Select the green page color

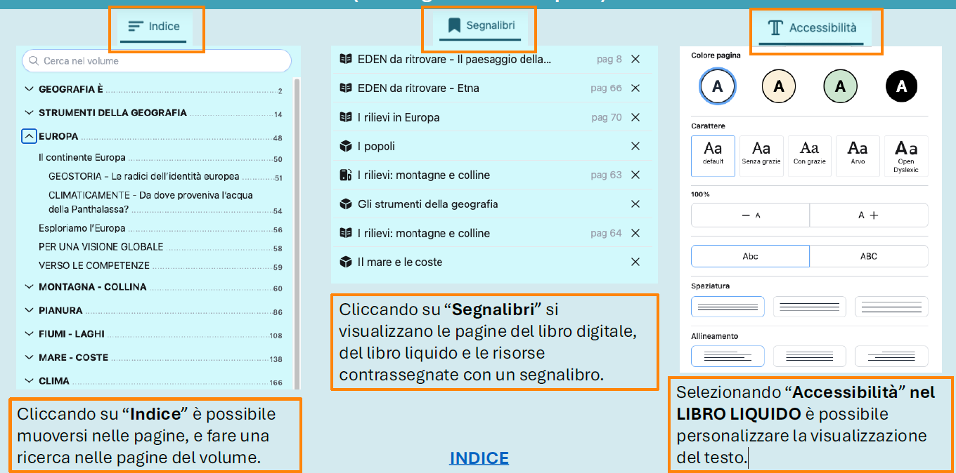coord(841,86)
